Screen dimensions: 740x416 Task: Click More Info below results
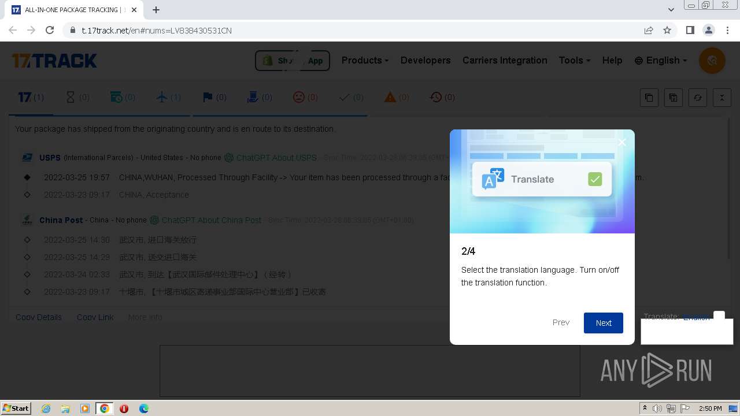pos(145,317)
